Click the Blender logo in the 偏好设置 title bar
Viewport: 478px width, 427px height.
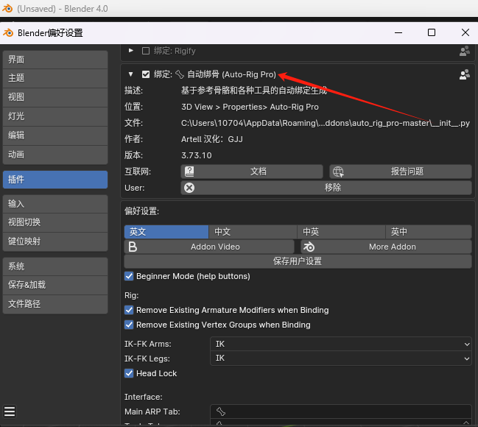(8, 32)
